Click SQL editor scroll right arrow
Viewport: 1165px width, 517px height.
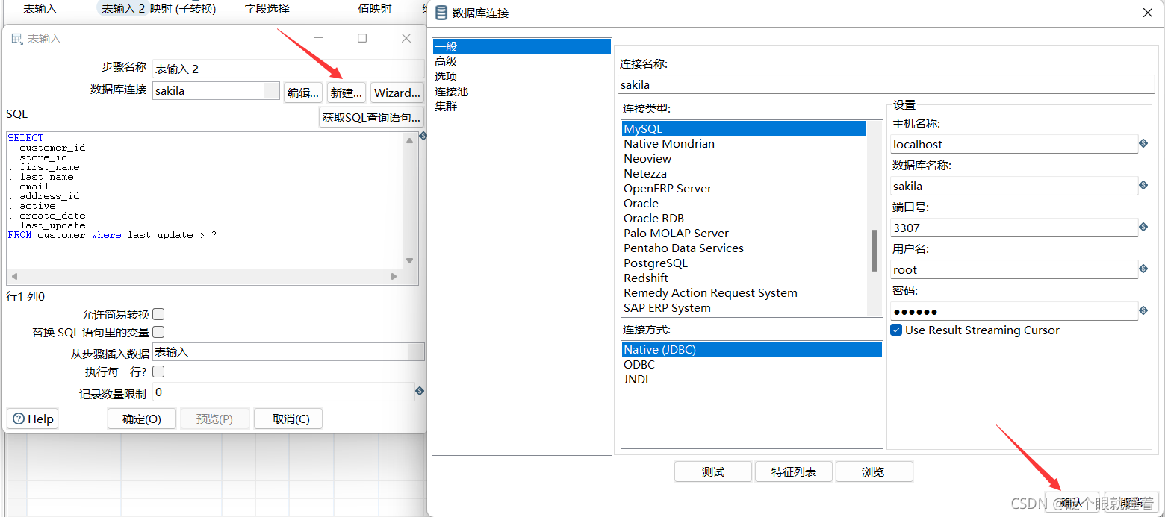tap(394, 276)
